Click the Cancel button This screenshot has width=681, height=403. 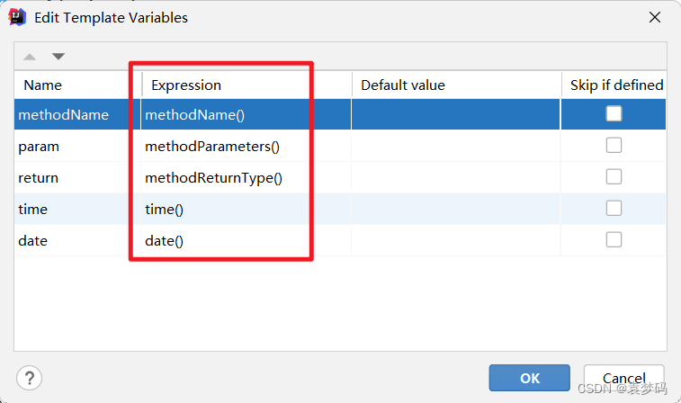tap(623, 378)
